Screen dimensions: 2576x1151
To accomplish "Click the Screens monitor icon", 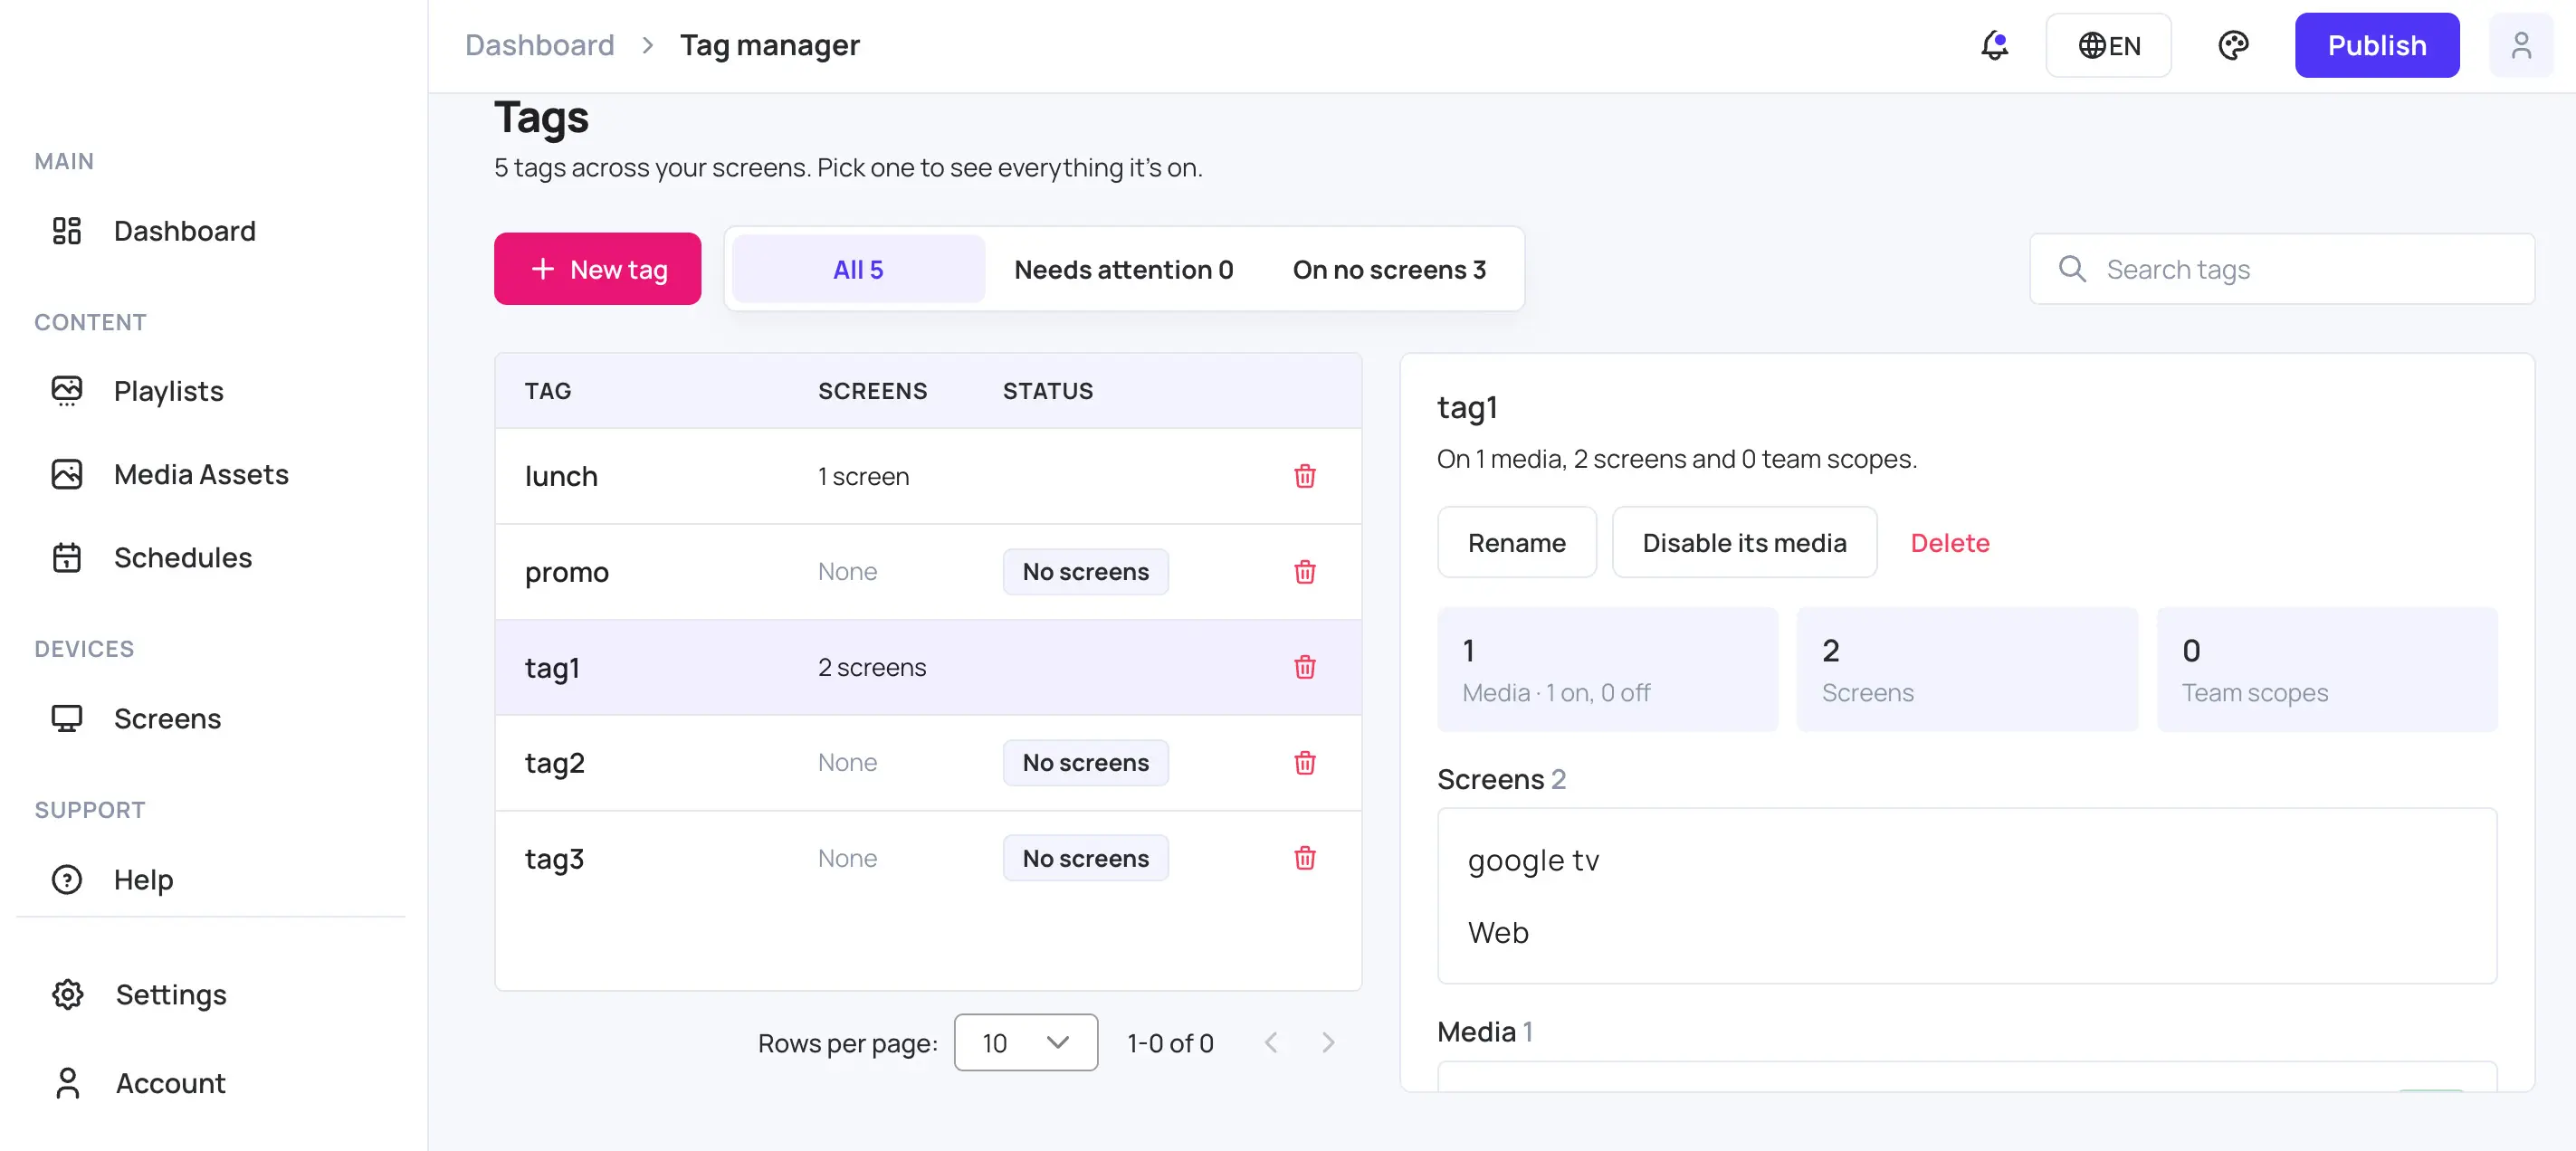I will tap(67, 718).
